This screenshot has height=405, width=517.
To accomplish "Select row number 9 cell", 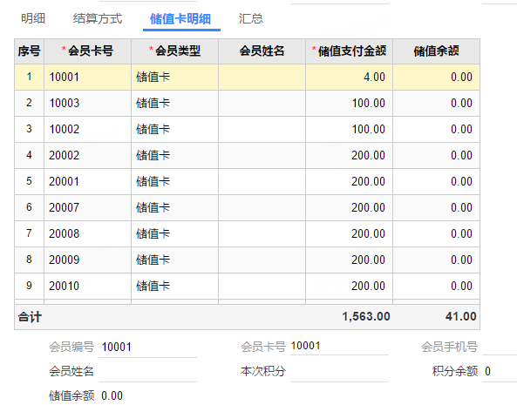I will (29, 286).
